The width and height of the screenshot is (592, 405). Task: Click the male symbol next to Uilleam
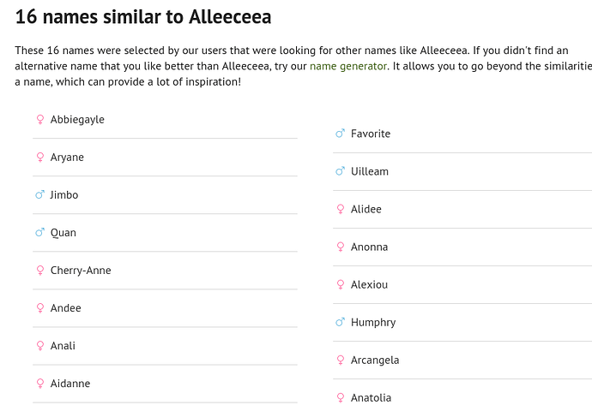tap(340, 171)
